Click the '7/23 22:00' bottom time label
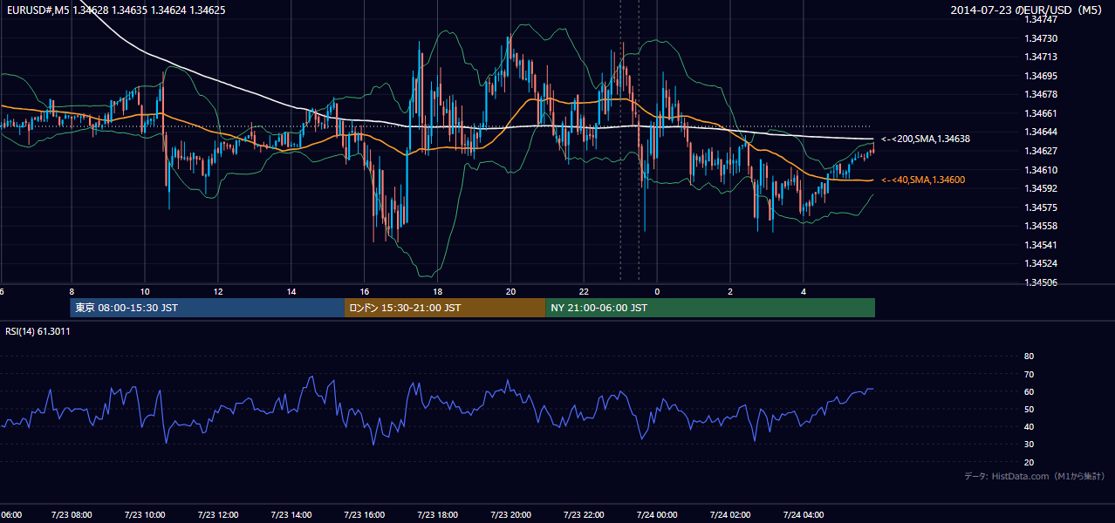This screenshot has height=523, width=1115. (585, 515)
